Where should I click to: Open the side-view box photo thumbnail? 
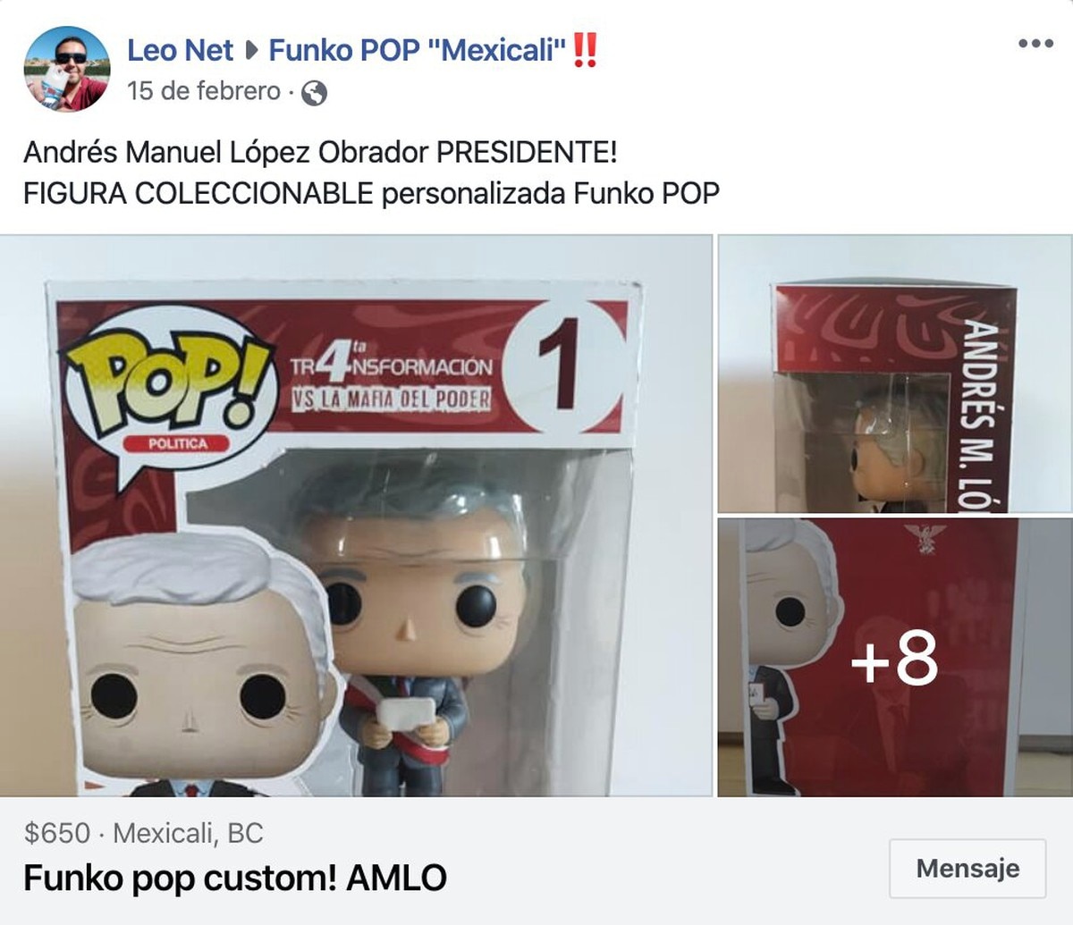[895, 374]
